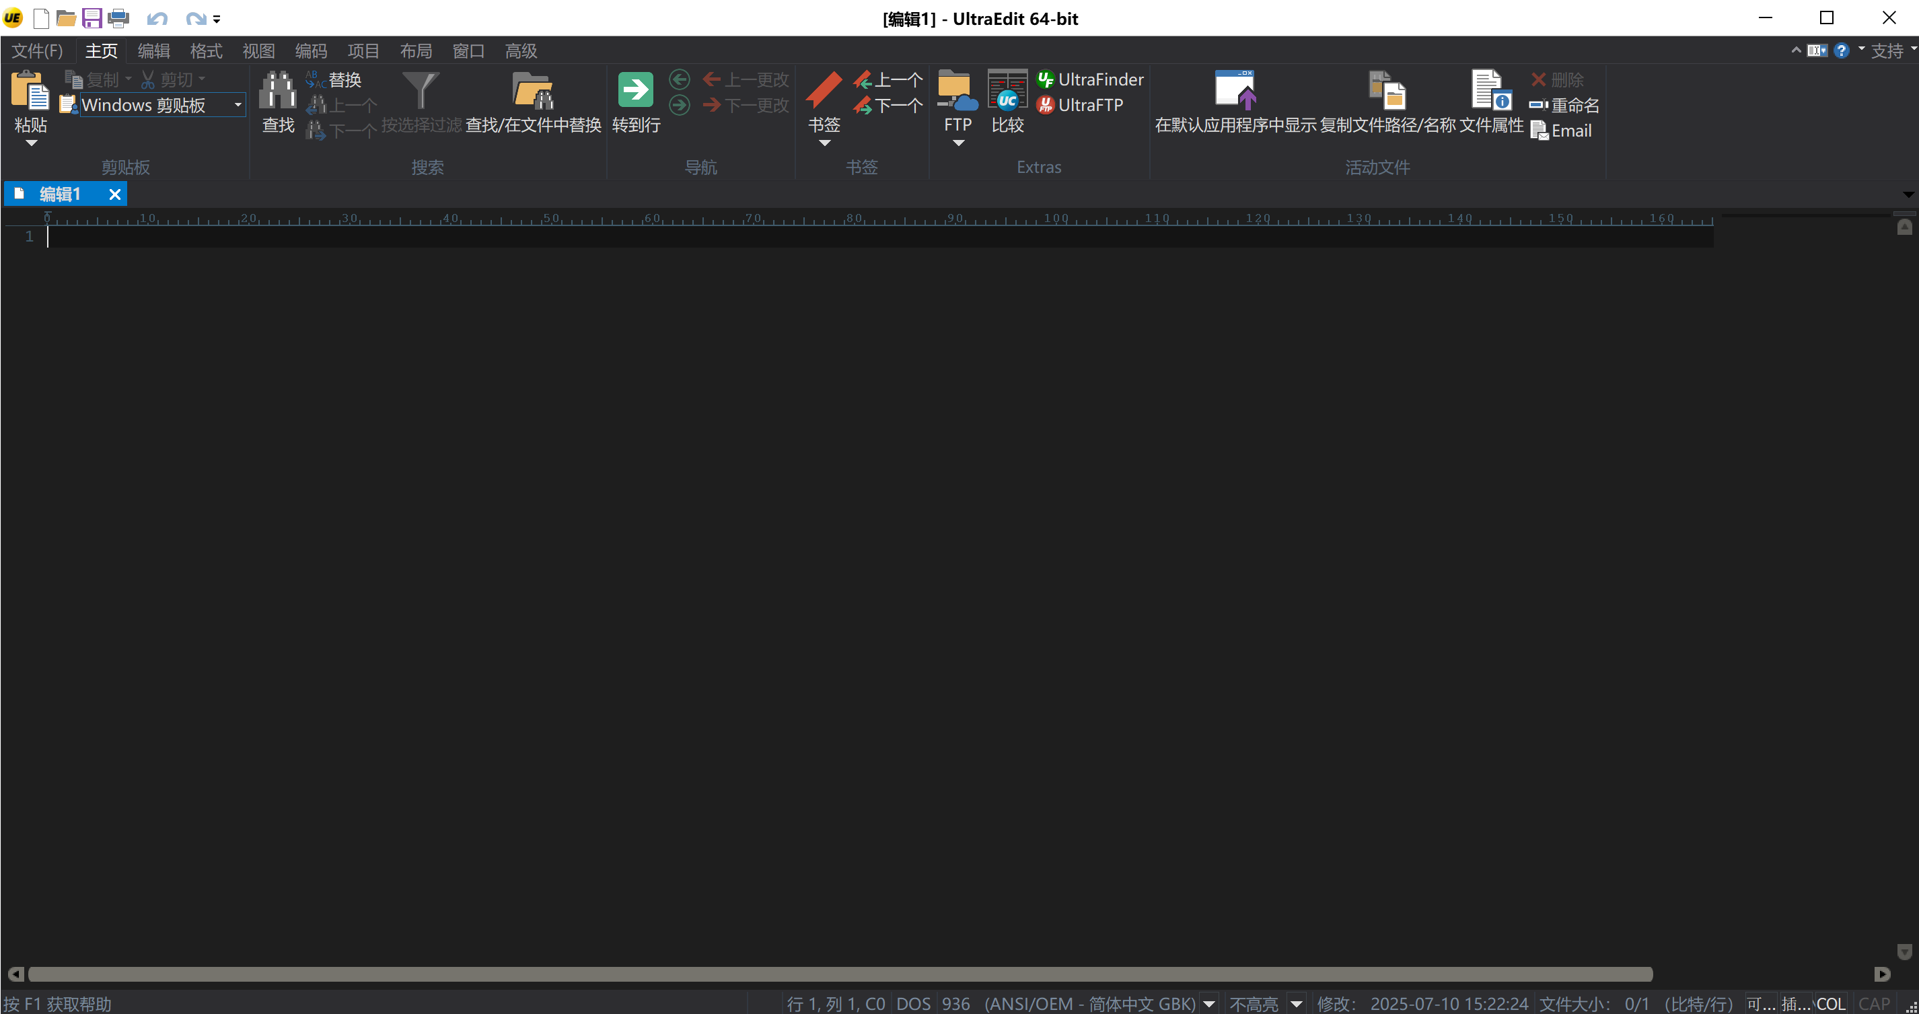Open the 高级 ribbon tab

521,50
